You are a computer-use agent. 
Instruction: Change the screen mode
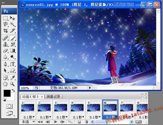click(x=10, y=113)
